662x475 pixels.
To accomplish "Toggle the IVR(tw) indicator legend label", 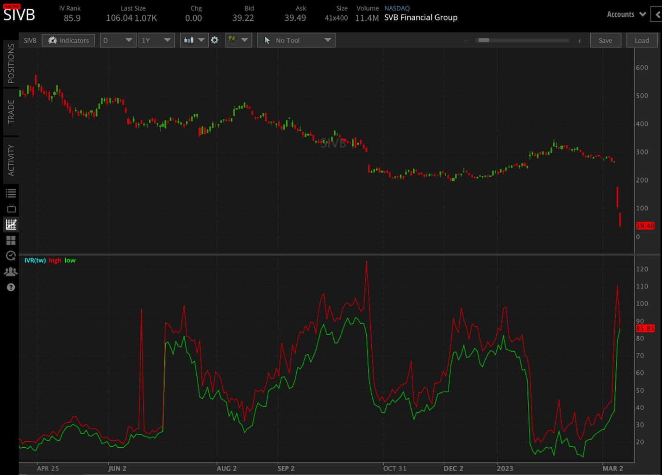I will click(35, 260).
